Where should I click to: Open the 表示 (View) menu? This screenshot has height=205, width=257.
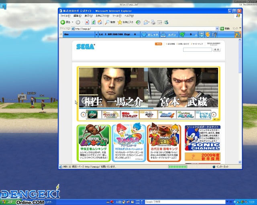[88, 16]
